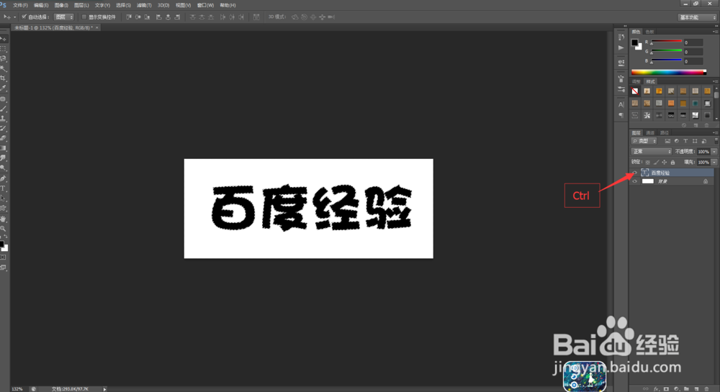Toggle the 自动选择 checkbox

[24, 17]
